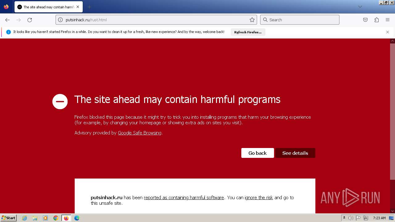This screenshot has height=222, width=395.
Task: Save to Pocket icon
Action: pos(365,20)
